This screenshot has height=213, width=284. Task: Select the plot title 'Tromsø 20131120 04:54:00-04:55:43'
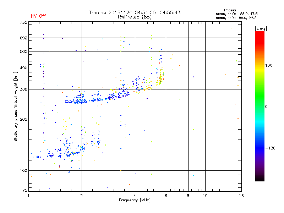pos(135,12)
